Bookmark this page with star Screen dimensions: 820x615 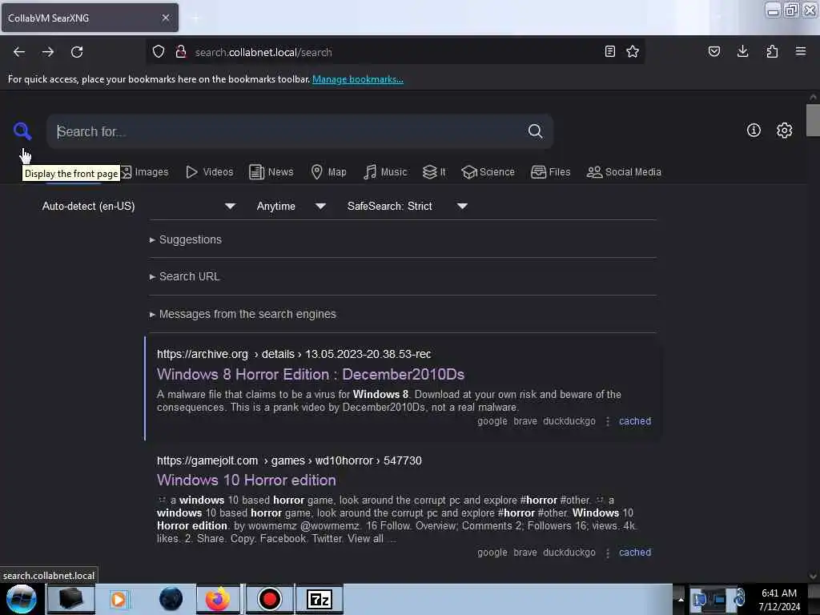(633, 51)
